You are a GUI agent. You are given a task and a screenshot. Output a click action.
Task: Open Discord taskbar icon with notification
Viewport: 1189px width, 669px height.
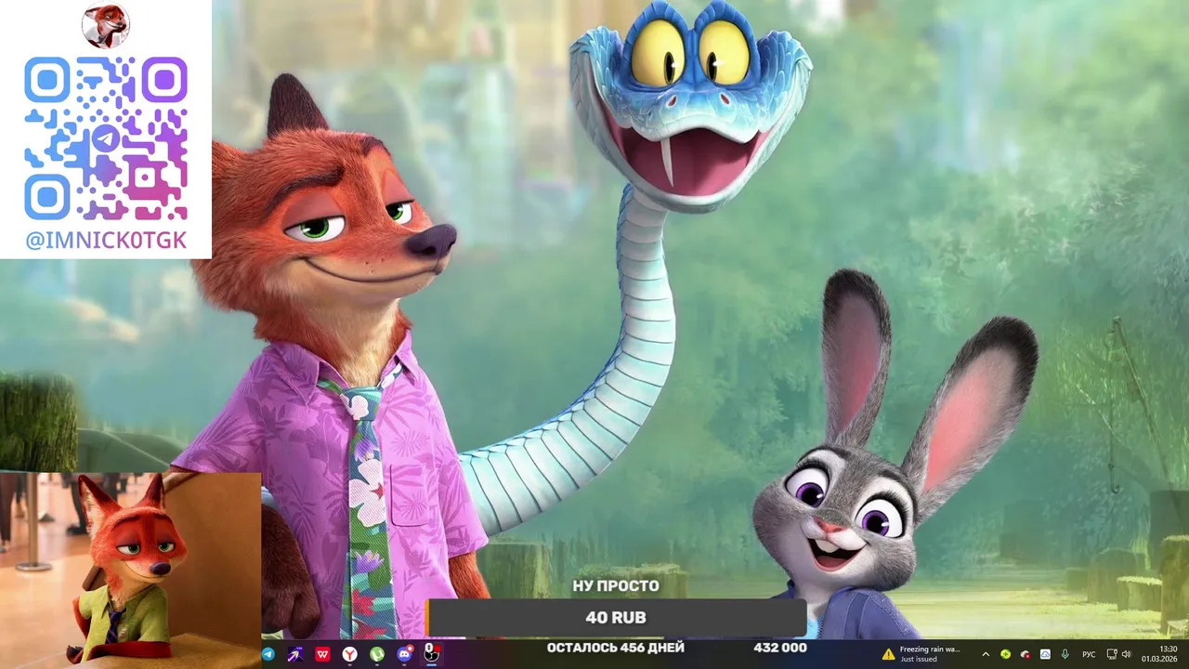[405, 654]
